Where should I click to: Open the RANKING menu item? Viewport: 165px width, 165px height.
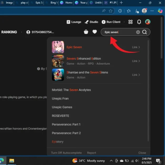click(9, 32)
